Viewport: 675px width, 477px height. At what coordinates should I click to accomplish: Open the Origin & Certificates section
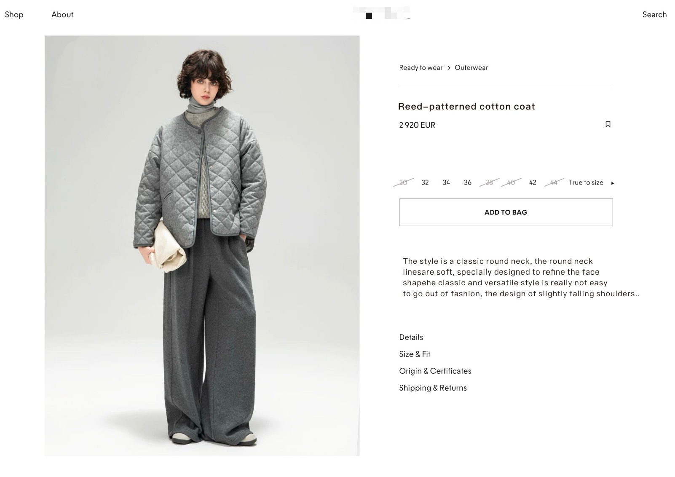[x=435, y=371]
